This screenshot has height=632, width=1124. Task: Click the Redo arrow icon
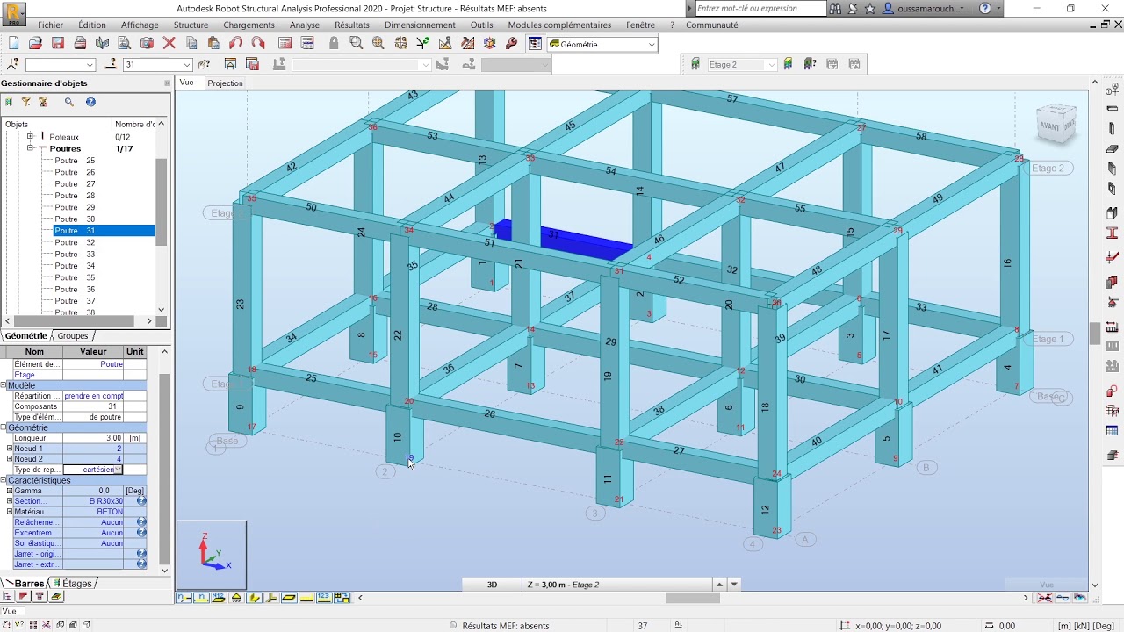[258, 43]
